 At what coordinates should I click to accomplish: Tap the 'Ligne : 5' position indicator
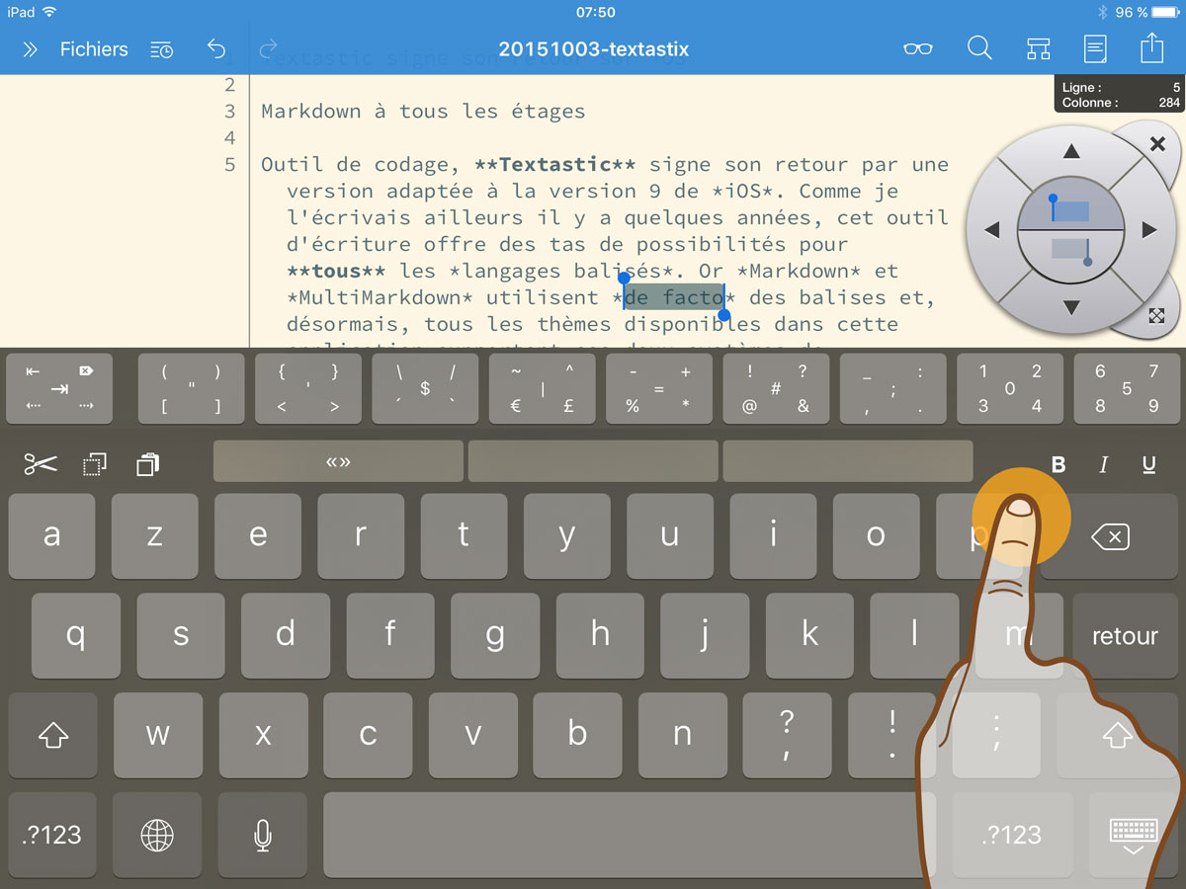pyautogui.click(x=1121, y=88)
